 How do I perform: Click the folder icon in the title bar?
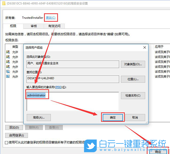(4, 3)
